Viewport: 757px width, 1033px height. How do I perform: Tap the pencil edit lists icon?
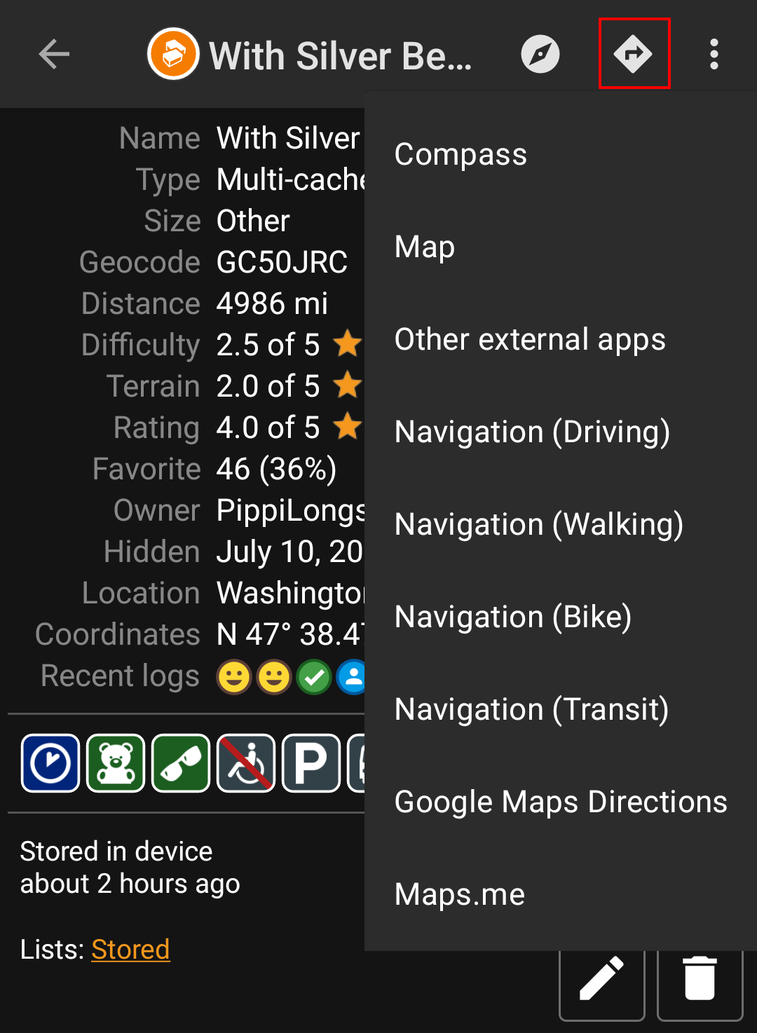pos(601,979)
